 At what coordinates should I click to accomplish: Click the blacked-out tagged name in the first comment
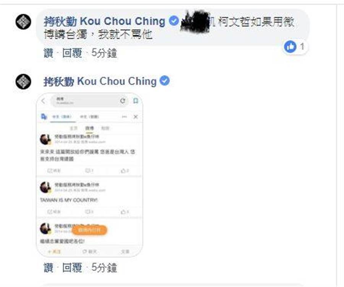click(x=195, y=21)
